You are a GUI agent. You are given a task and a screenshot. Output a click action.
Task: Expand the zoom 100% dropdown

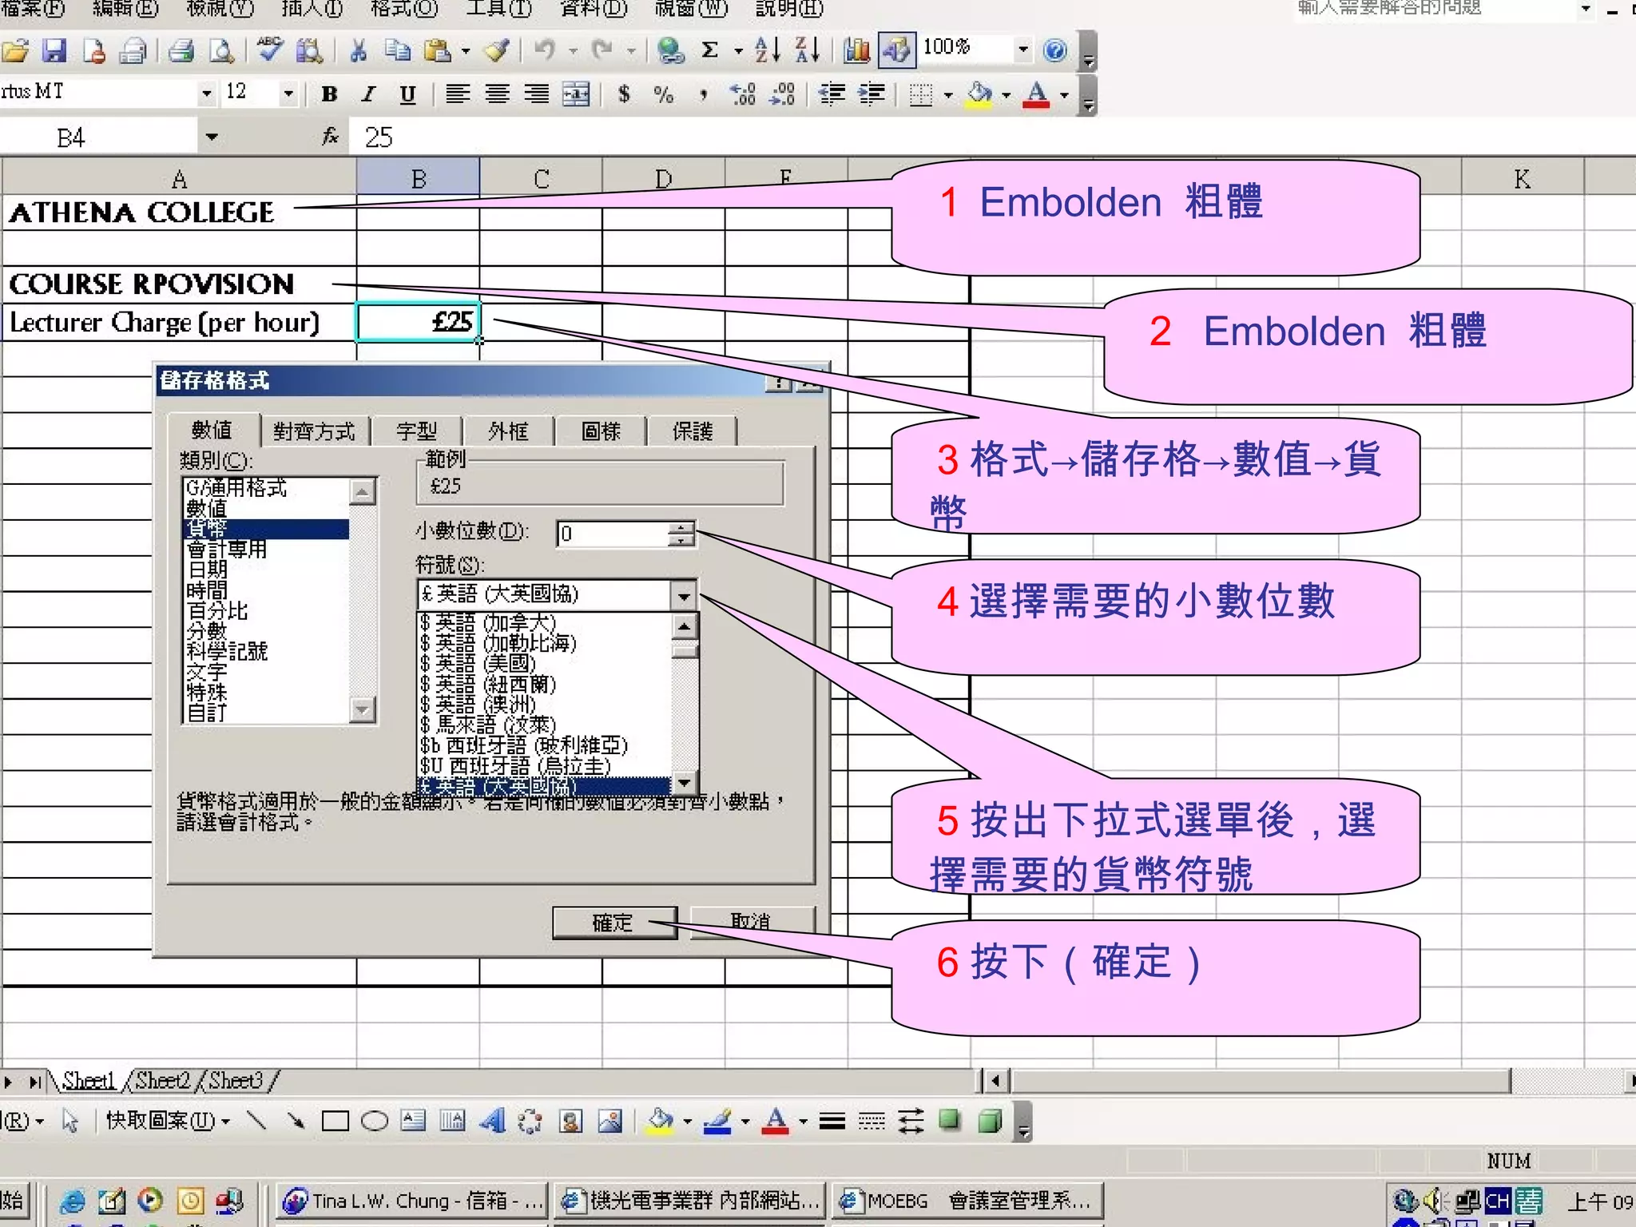pyautogui.click(x=1022, y=50)
